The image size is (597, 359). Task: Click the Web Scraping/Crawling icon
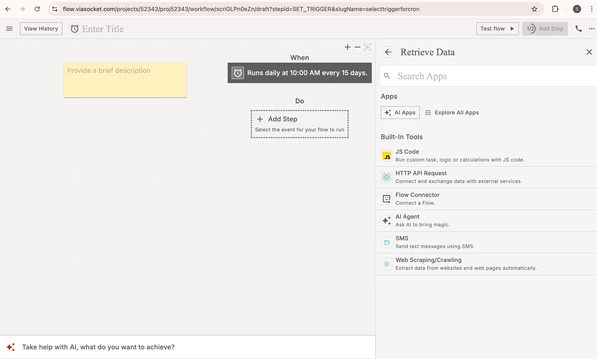[x=386, y=264]
